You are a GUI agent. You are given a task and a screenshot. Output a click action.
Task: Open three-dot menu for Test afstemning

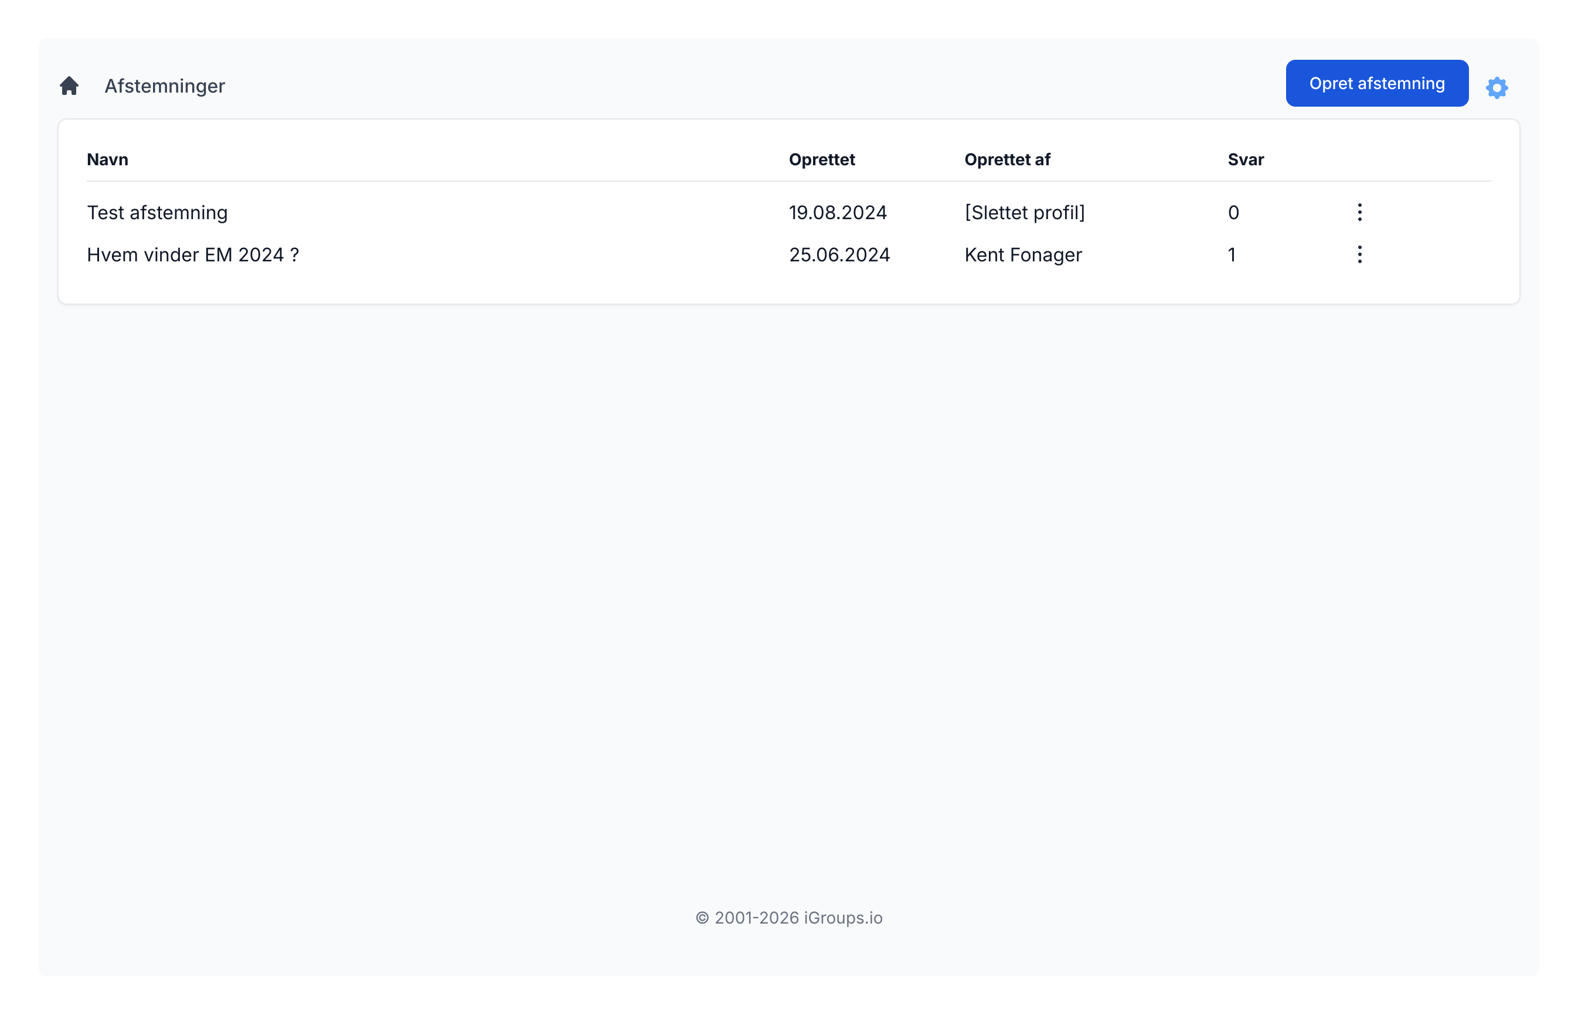click(1359, 212)
